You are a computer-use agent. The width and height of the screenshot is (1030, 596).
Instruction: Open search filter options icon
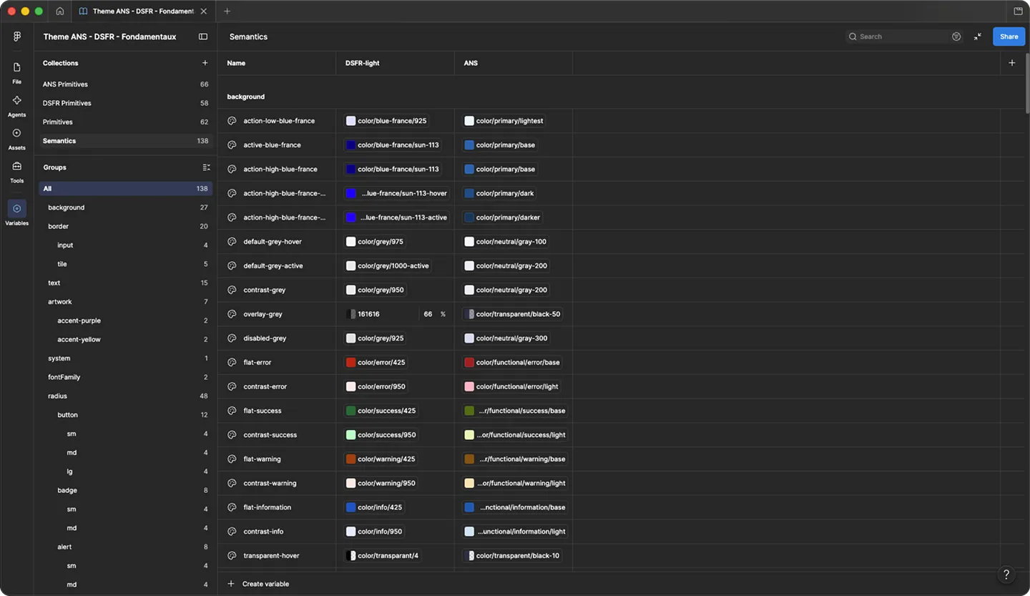pyautogui.click(x=956, y=36)
